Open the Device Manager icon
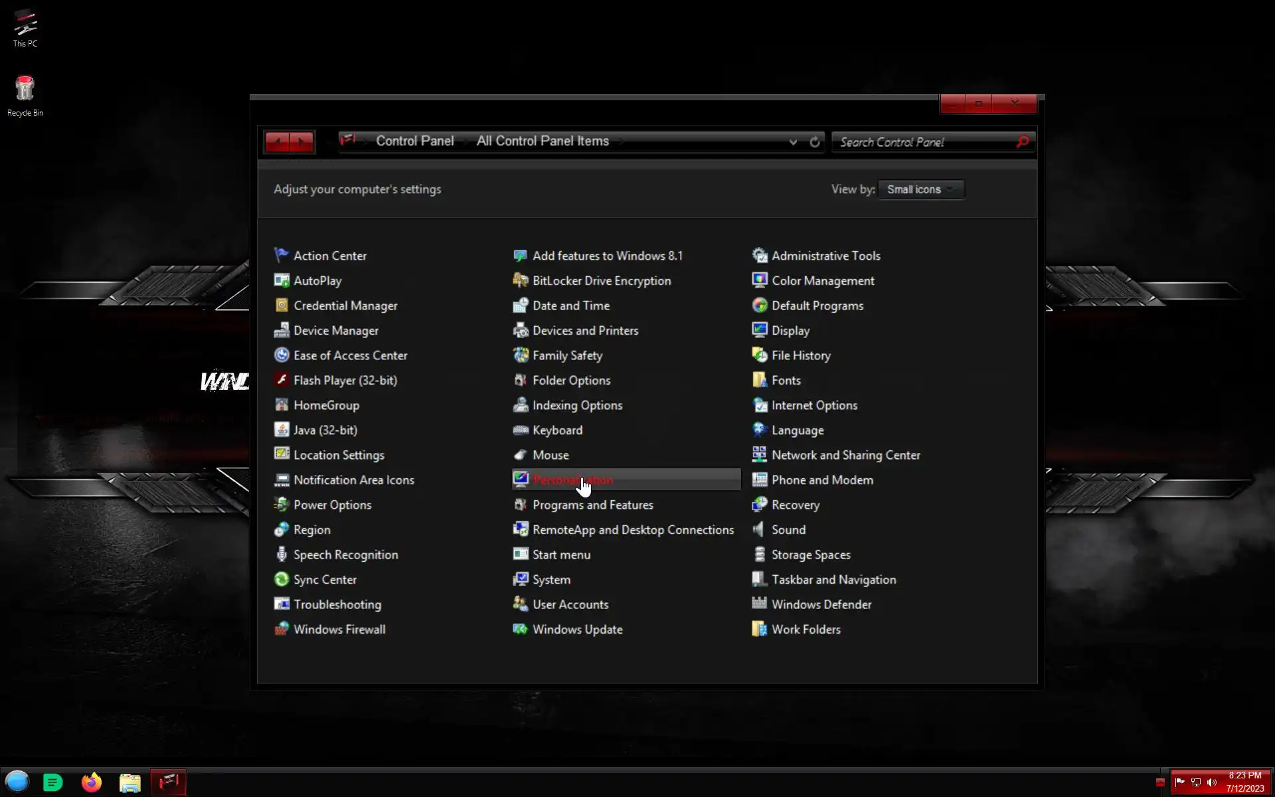The width and height of the screenshot is (1275, 797). [x=281, y=330]
